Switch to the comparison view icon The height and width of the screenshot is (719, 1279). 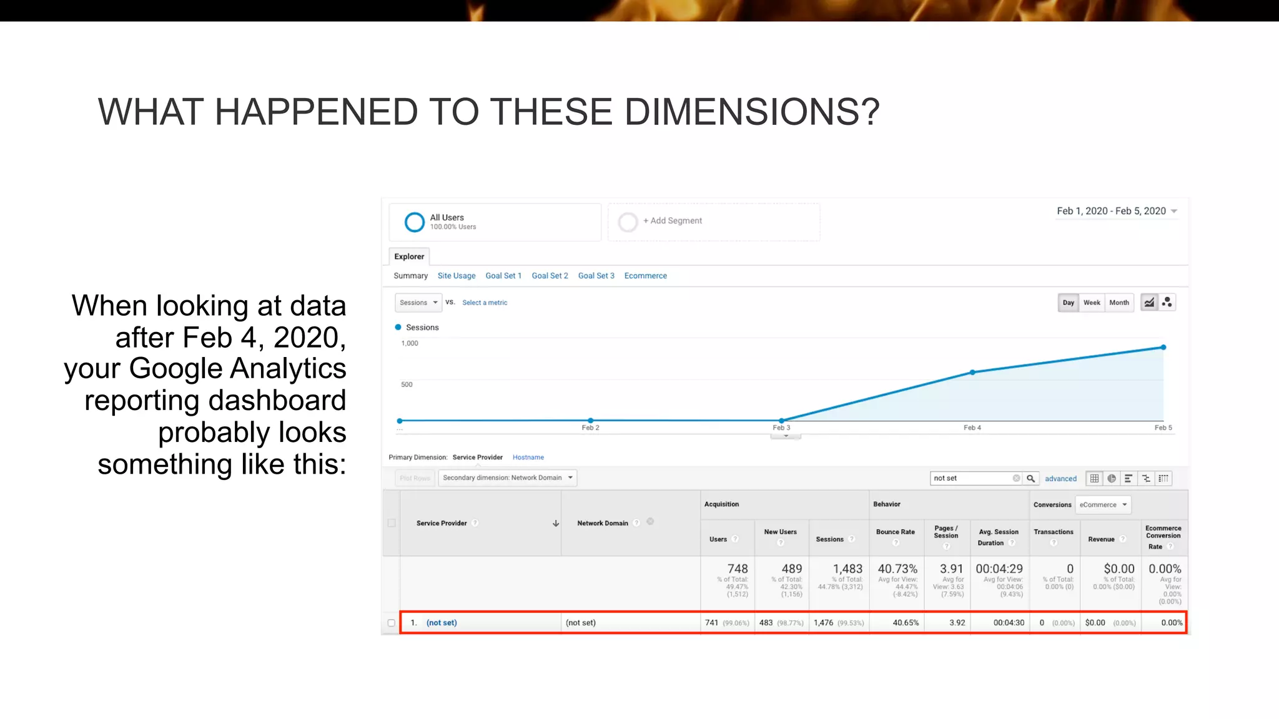coord(1146,479)
